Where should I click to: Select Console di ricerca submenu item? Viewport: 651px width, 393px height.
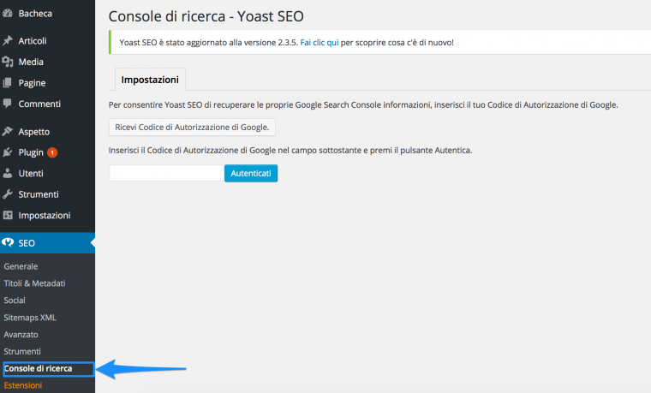(39, 368)
